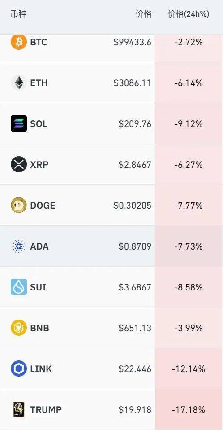Tap the XRP black circle icon

[19, 164]
